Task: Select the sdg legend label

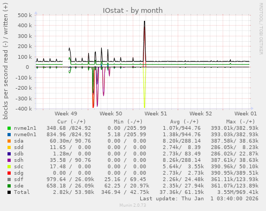Action: pyautogui.click(x=19, y=173)
